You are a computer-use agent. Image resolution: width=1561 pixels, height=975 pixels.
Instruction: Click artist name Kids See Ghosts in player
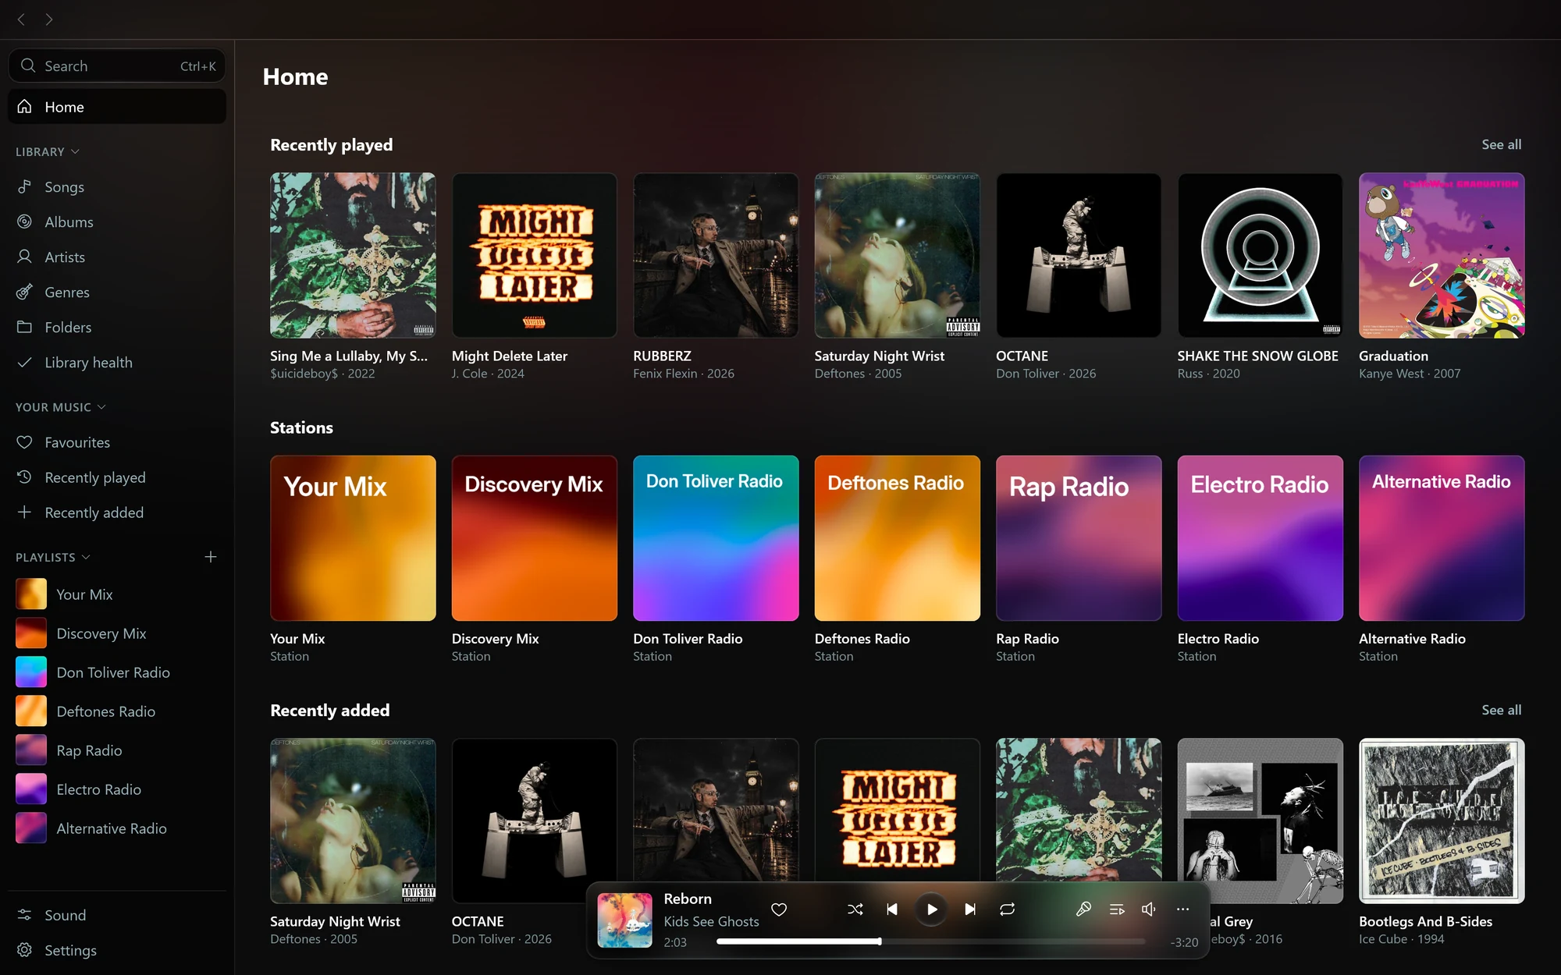711,921
